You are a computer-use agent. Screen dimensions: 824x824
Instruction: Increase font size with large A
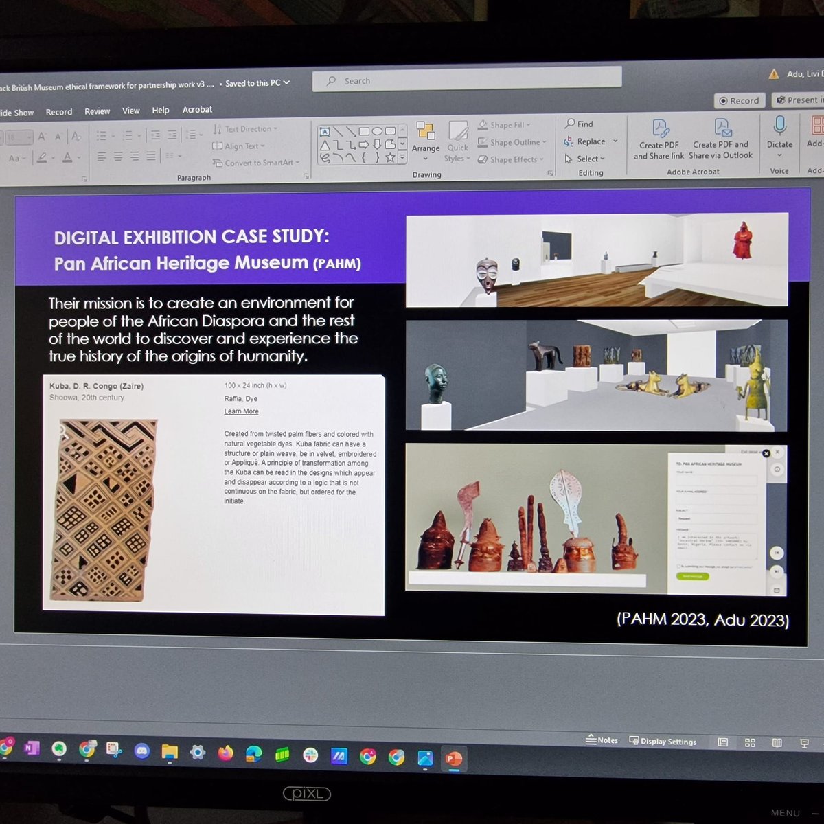pos(42,137)
